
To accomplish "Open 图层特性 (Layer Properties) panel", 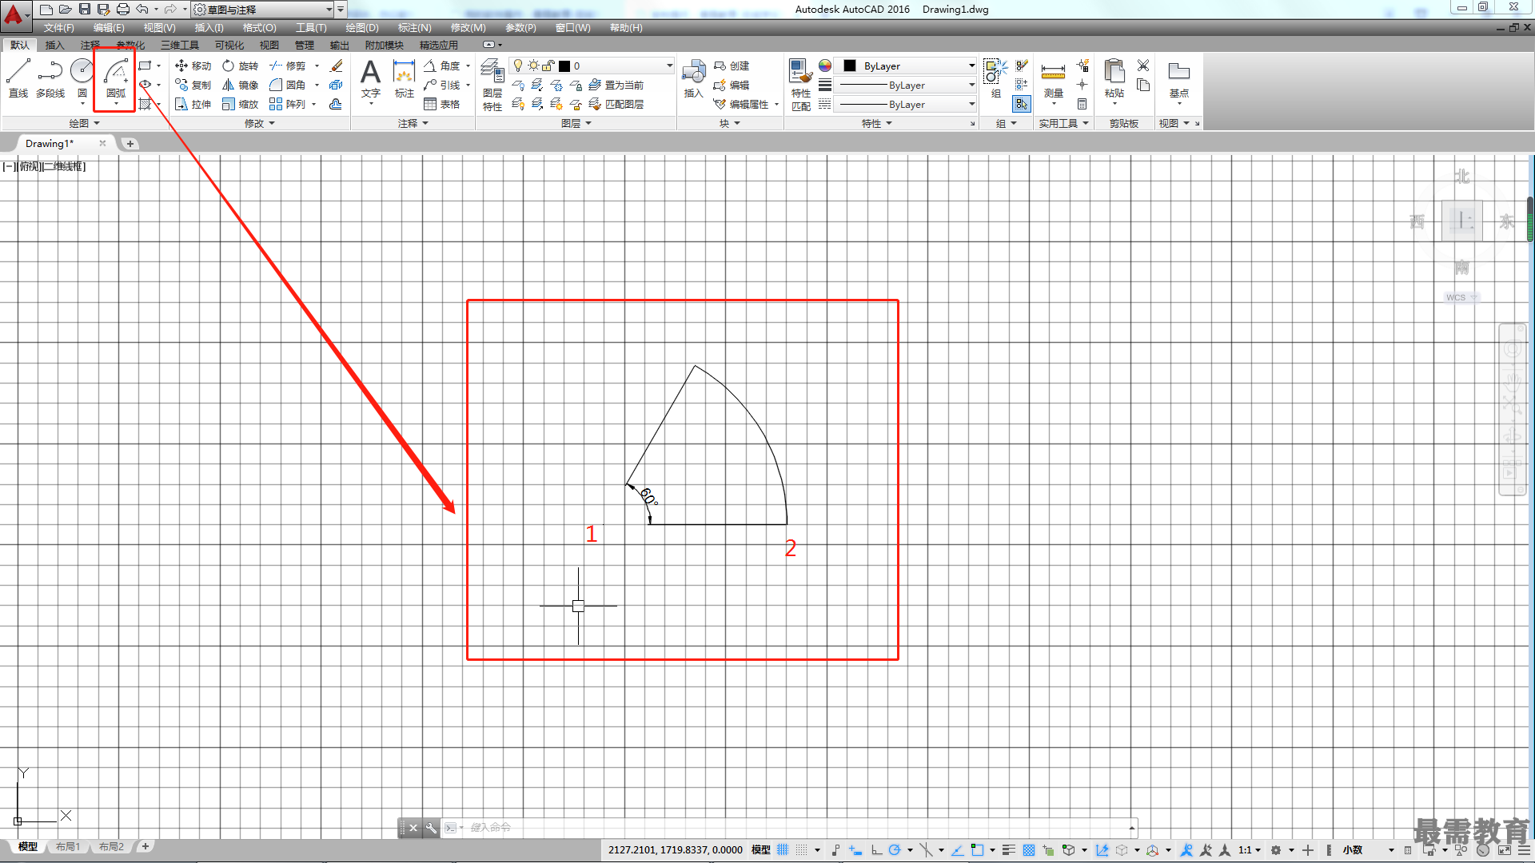I will 492,84.
